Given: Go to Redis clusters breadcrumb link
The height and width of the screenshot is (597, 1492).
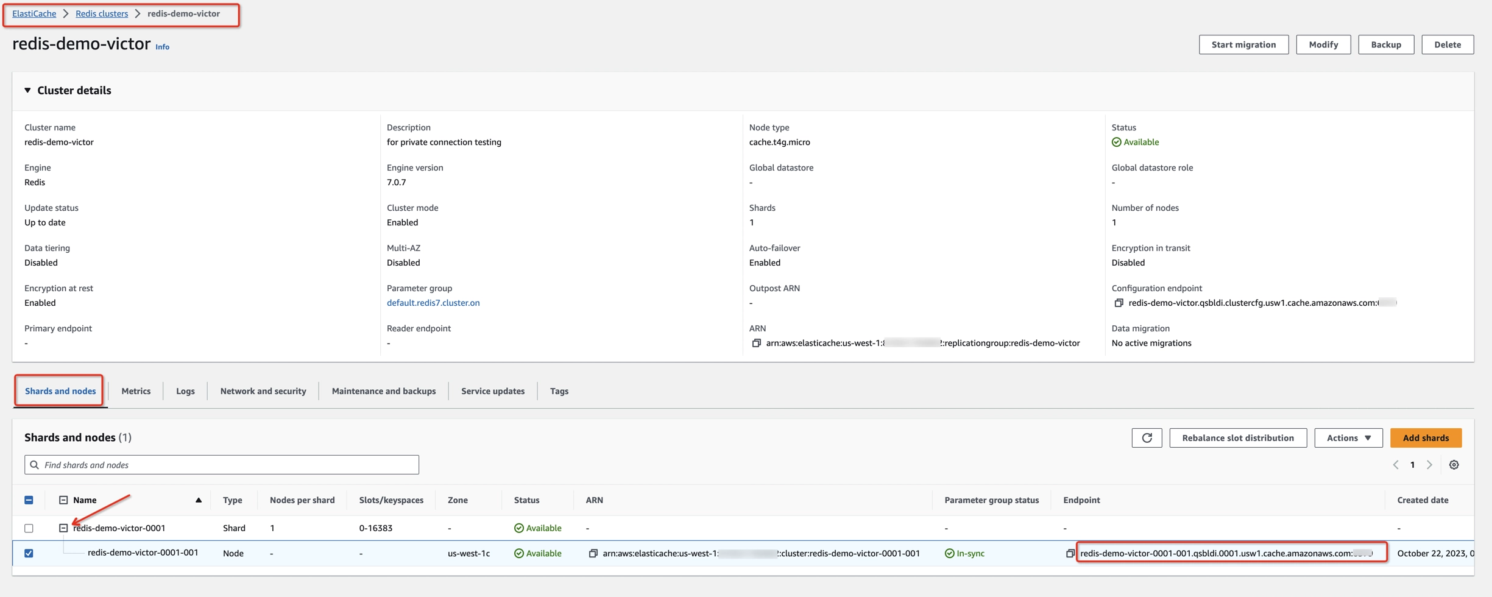Looking at the screenshot, I should point(102,13).
